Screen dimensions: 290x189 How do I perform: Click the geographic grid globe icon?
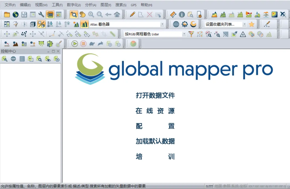(176, 24)
